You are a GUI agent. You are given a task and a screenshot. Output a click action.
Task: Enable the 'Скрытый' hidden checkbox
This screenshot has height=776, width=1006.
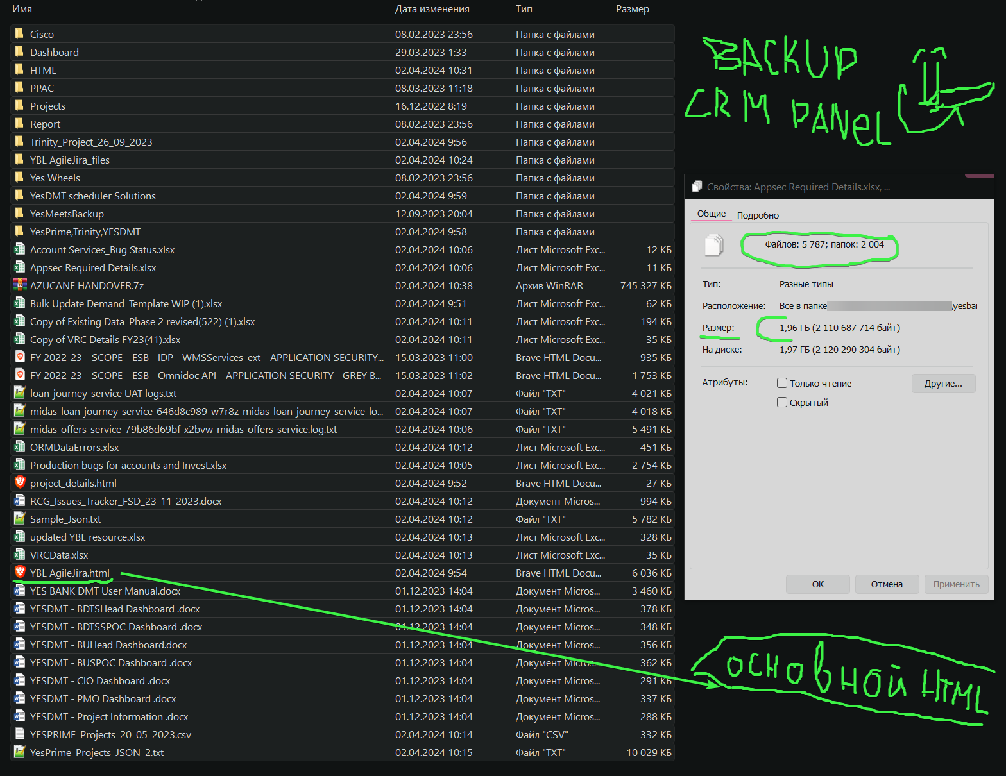click(782, 402)
